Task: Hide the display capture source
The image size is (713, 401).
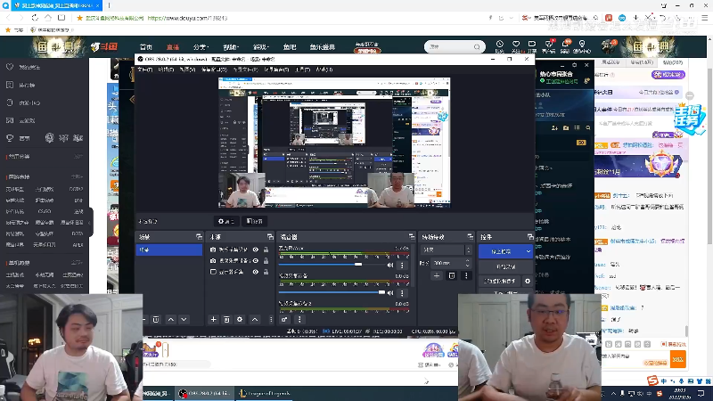Action: 256,272
